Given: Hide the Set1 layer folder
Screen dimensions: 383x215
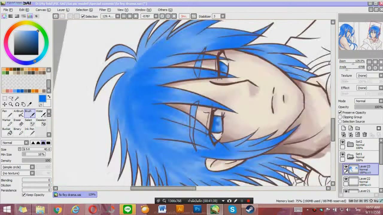Looking at the screenshot, I should click(343, 154).
